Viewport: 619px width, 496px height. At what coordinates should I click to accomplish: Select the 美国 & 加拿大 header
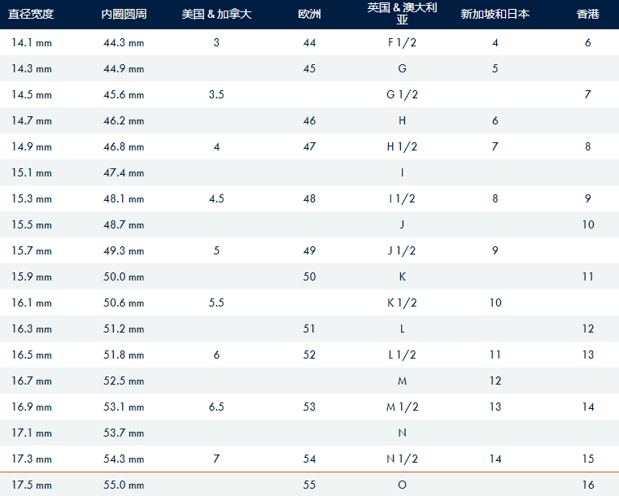216,14
